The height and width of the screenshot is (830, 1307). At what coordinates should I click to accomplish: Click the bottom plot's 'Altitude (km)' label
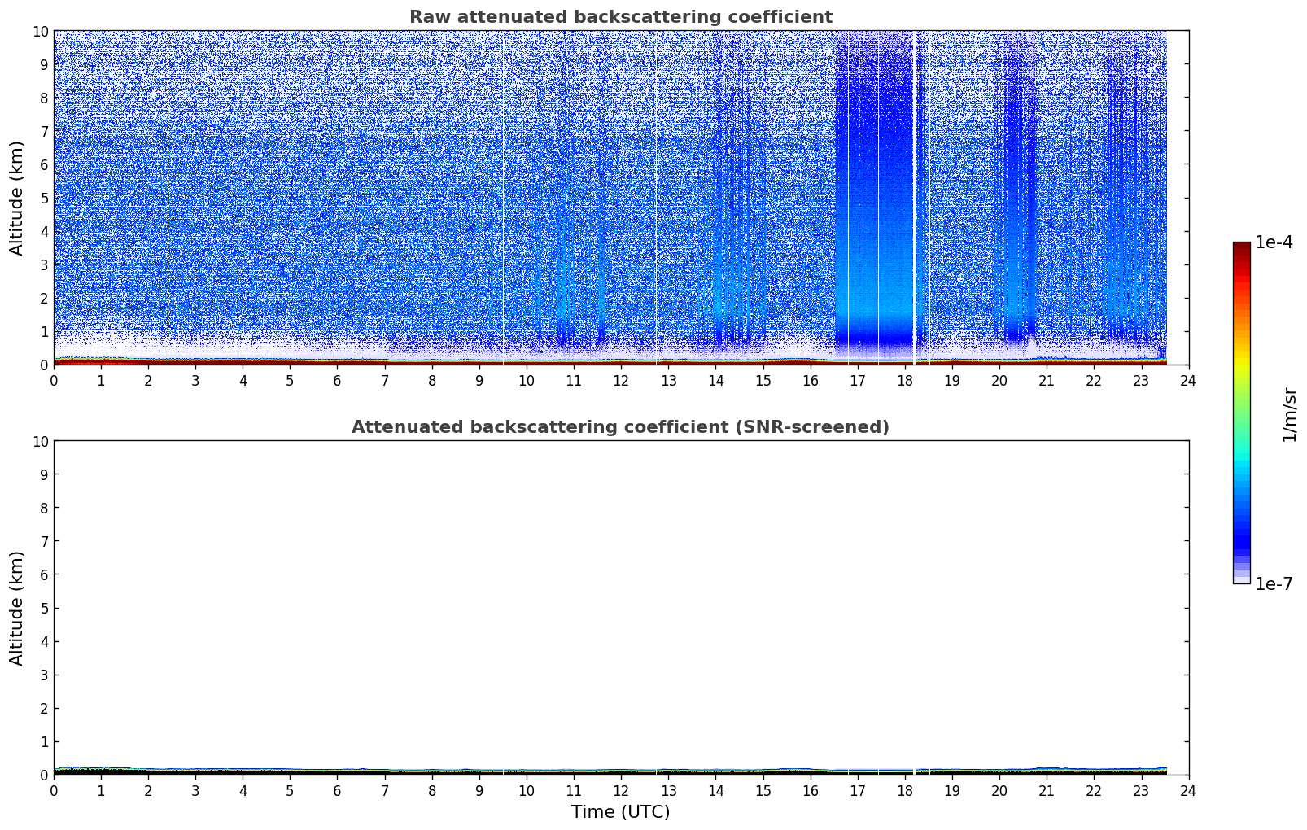pos(17,608)
